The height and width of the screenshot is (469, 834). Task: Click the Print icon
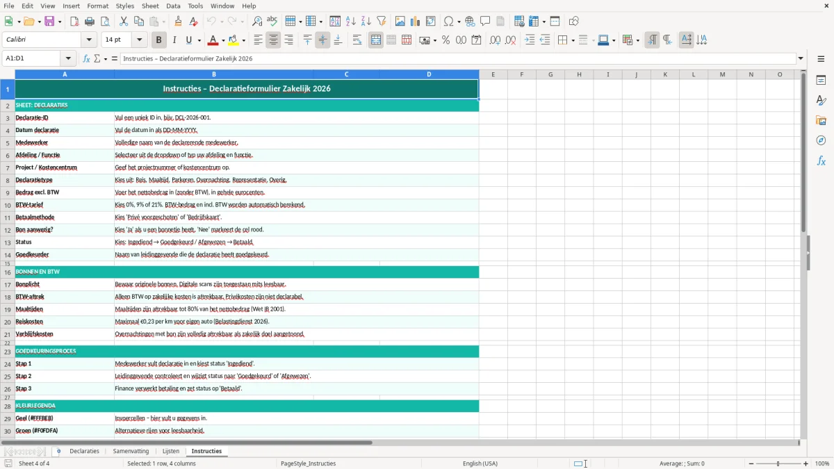[x=90, y=22]
